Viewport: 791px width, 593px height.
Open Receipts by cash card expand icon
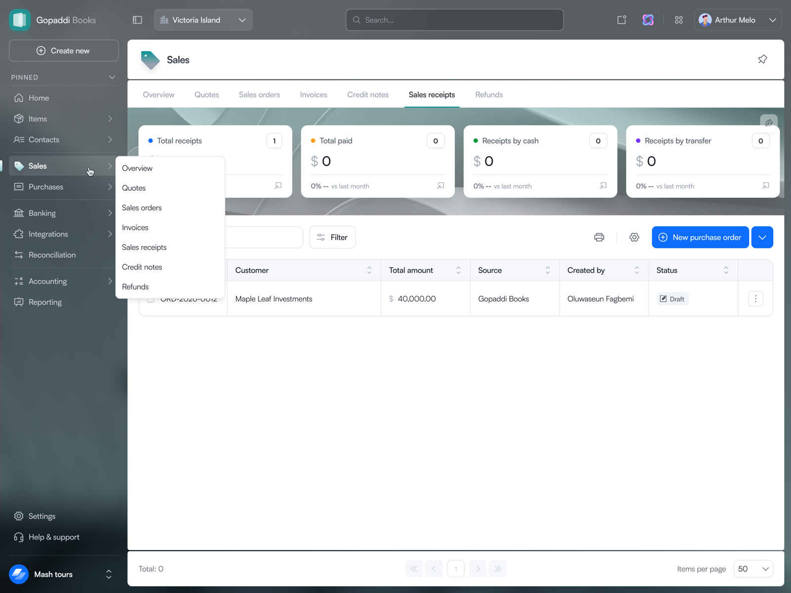[603, 186]
